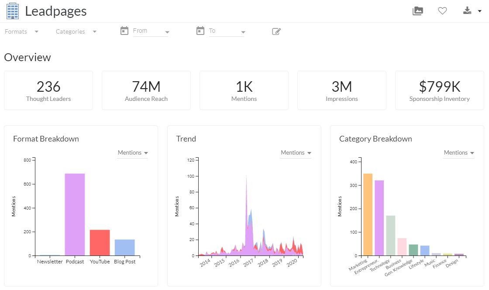Expand the To date dropdown arrow
This screenshot has height=290, width=489.
tap(243, 32)
